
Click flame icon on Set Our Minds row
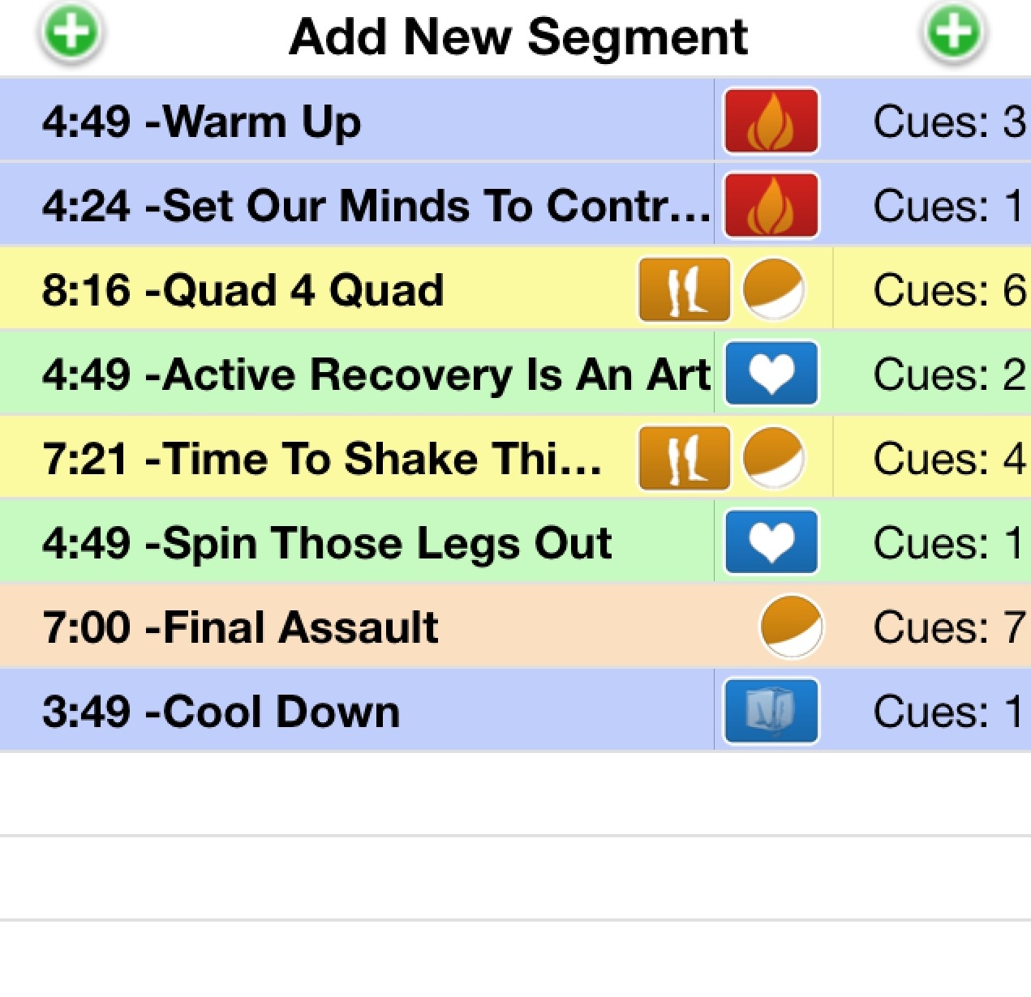[771, 206]
